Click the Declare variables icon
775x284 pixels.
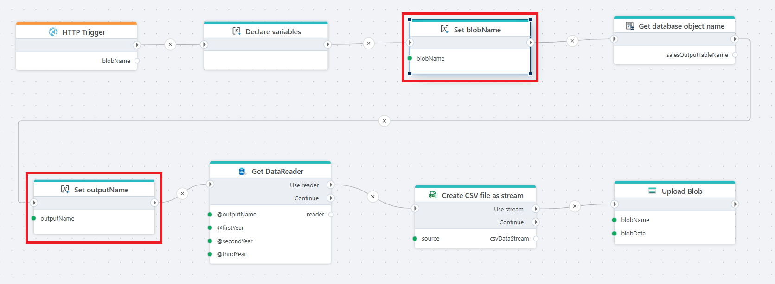tap(237, 31)
